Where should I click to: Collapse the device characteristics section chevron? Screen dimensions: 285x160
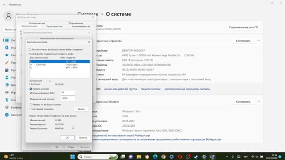click(x=259, y=40)
